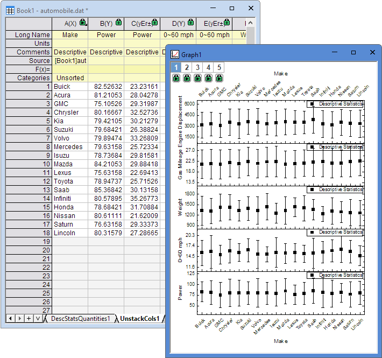This screenshot has height=358, width=382.
Task: Click the Weight layer legend box
Action: [335, 189]
